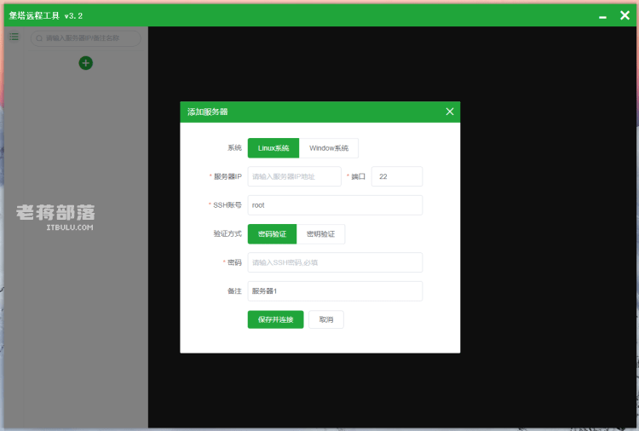Click the 堡塔远程工具 v3.2 title text
The height and width of the screenshot is (431, 639).
pos(46,16)
